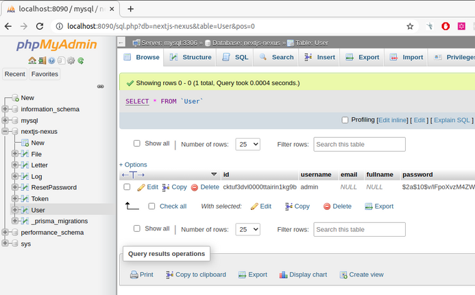Enable the Profiling checkbox

click(345, 120)
